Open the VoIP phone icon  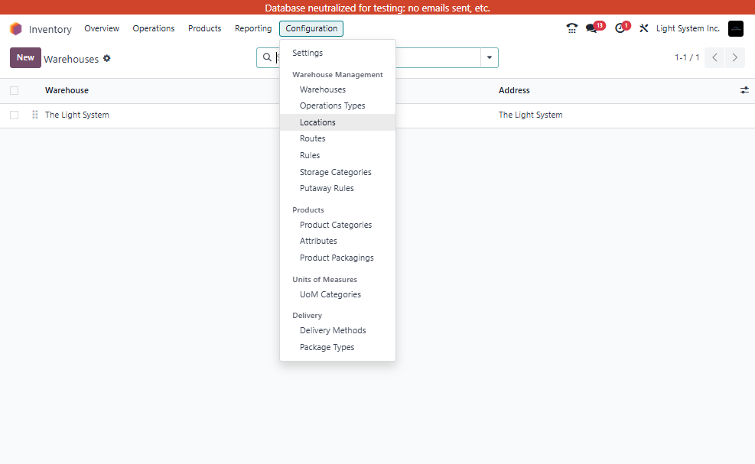point(571,28)
